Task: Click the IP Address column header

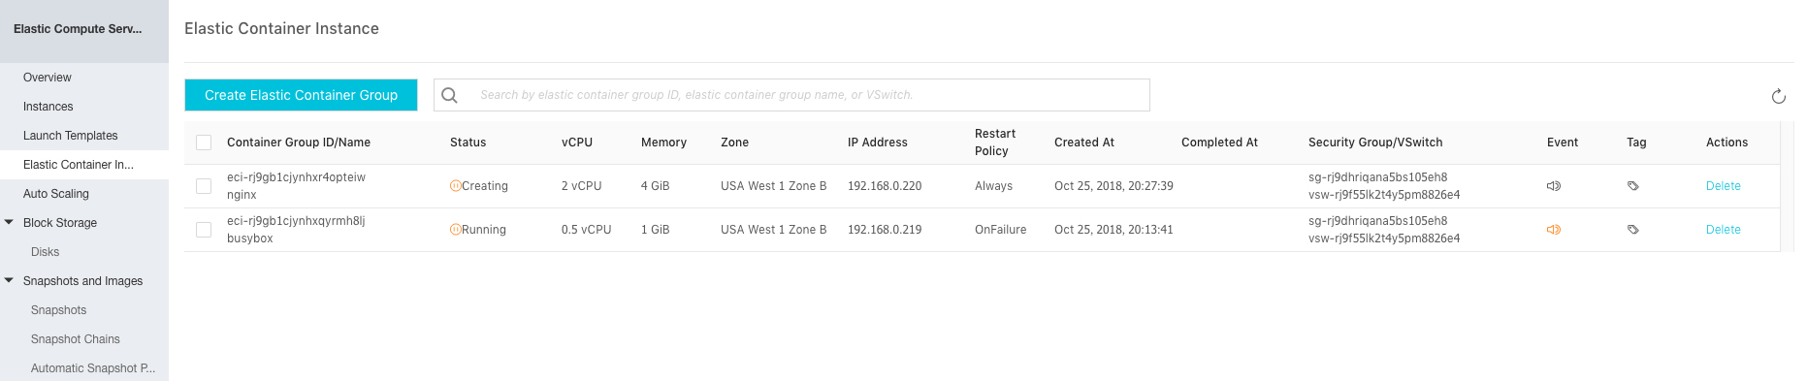Action: coord(878,143)
